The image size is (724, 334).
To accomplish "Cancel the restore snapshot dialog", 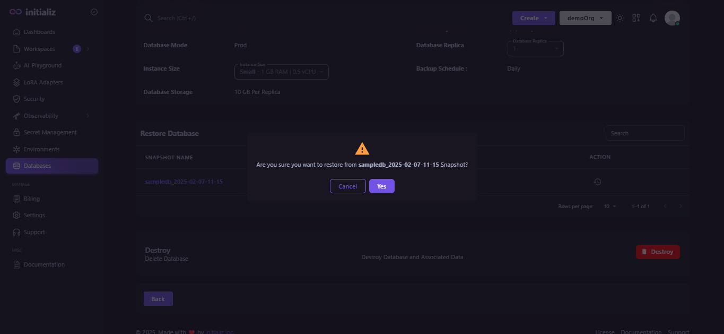I will click(348, 186).
